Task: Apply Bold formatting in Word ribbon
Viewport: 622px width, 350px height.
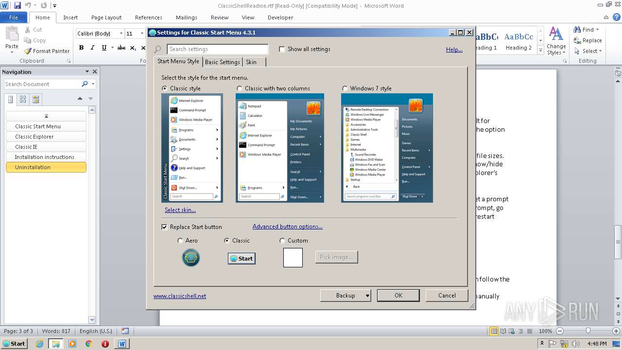Action: pos(81,48)
